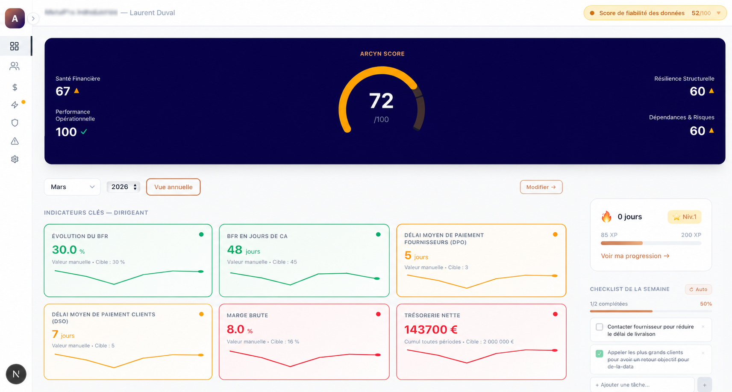Open the lightning bolt icon in the sidebar
This screenshot has height=392, width=732.
[x=15, y=105]
